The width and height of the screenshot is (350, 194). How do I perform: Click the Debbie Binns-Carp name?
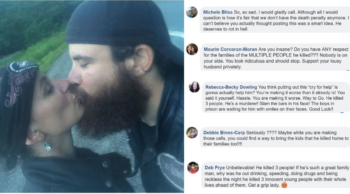tap(228, 132)
